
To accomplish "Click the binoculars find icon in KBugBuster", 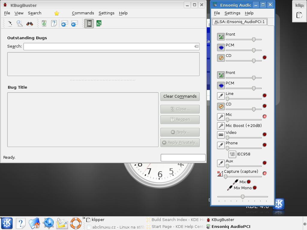I will [30, 24].
